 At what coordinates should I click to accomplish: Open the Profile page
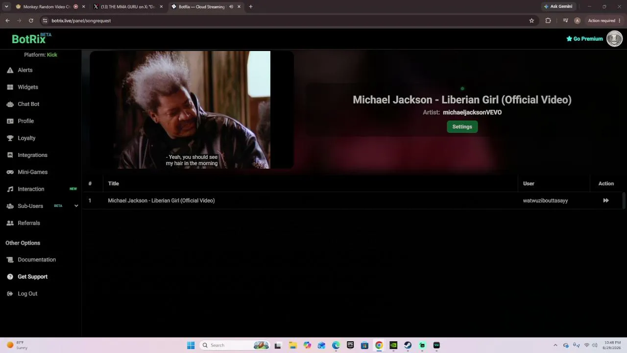point(25,121)
